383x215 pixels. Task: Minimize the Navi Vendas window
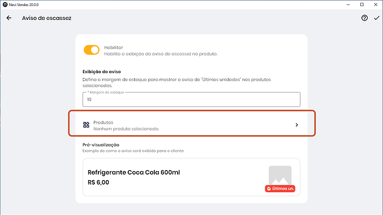pos(349,4)
